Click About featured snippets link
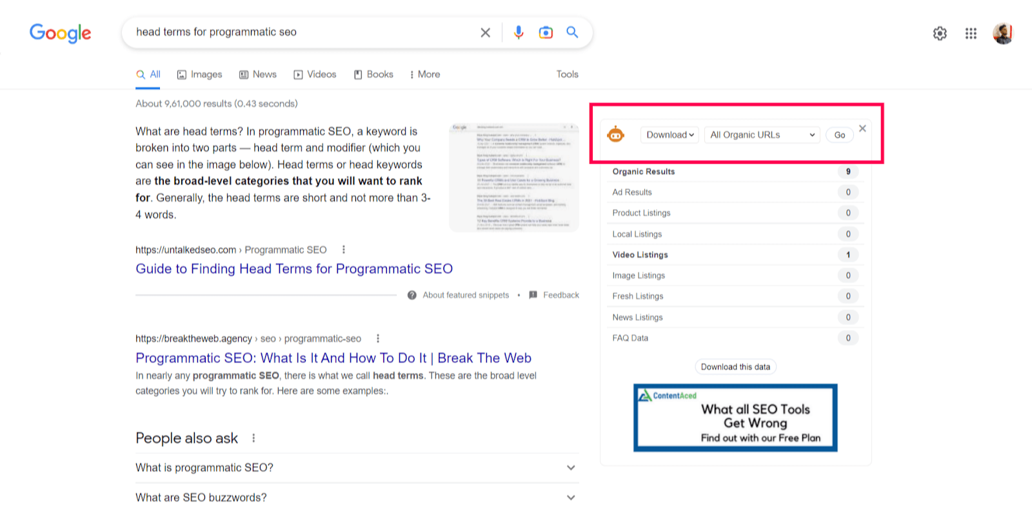This screenshot has width=1032, height=506. point(466,295)
